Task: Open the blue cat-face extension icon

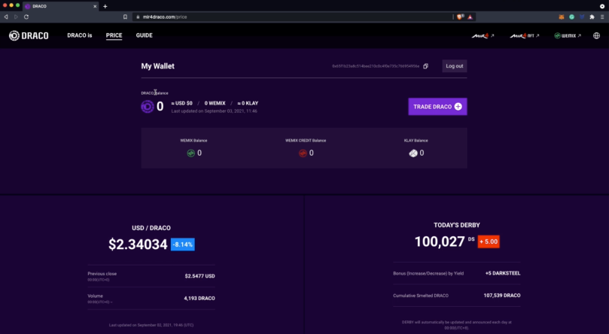Action: click(582, 17)
